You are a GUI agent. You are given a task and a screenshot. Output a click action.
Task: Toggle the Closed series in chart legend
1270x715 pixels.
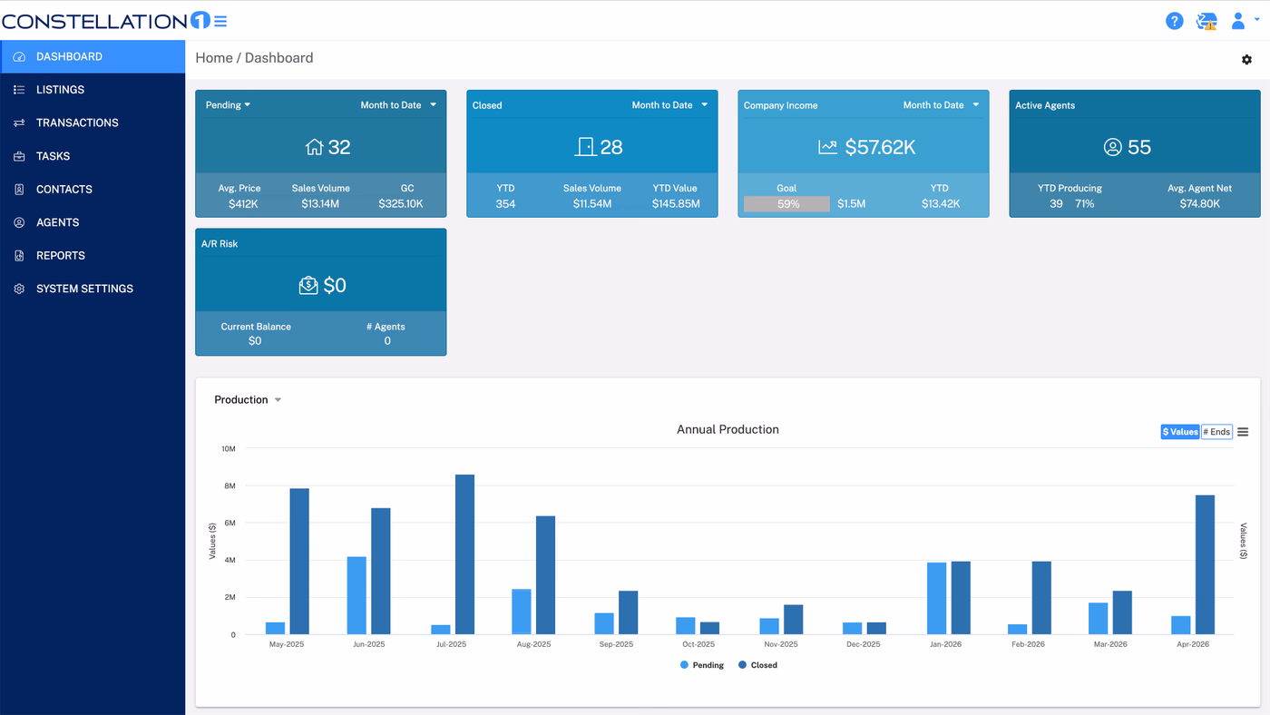[x=757, y=665]
